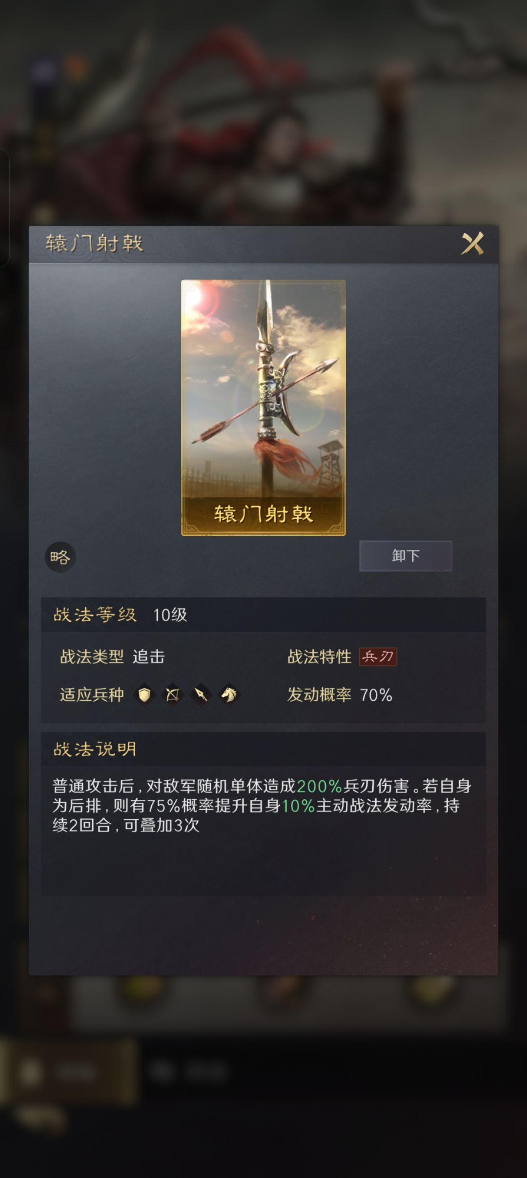Tap the green 10% rate value
Image resolution: width=527 pixels, height=1178 pixels.
pos(298,806)
